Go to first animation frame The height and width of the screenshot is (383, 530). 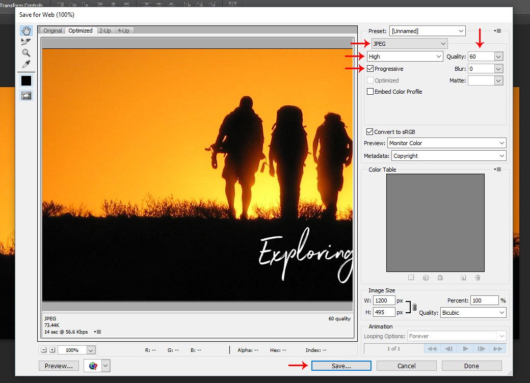[432, 348]
